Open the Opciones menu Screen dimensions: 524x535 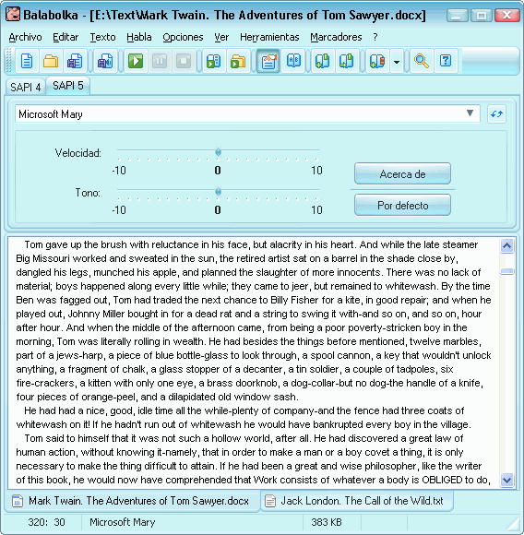pos(183,37)
